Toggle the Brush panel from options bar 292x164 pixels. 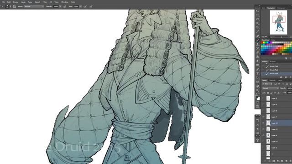pos(15,6)
